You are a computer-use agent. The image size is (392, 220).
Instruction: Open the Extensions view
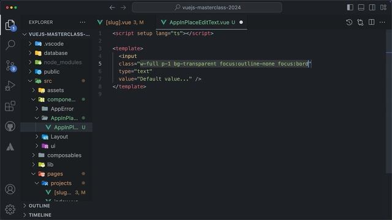point(10,106)
